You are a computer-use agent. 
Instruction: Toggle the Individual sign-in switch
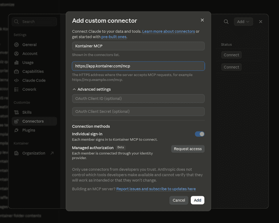coord(200,134)
